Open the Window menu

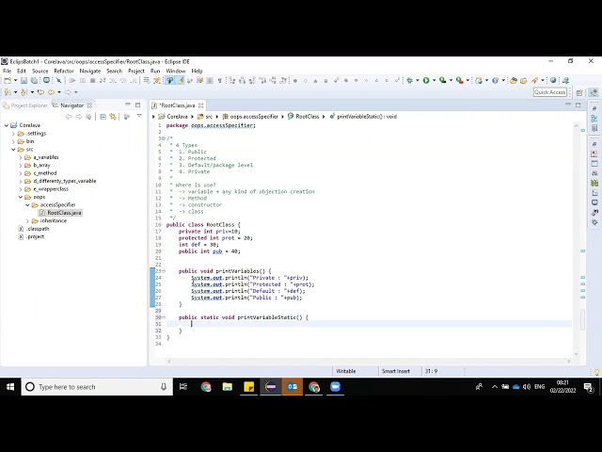pyautogui.click(x=176, y=72)
